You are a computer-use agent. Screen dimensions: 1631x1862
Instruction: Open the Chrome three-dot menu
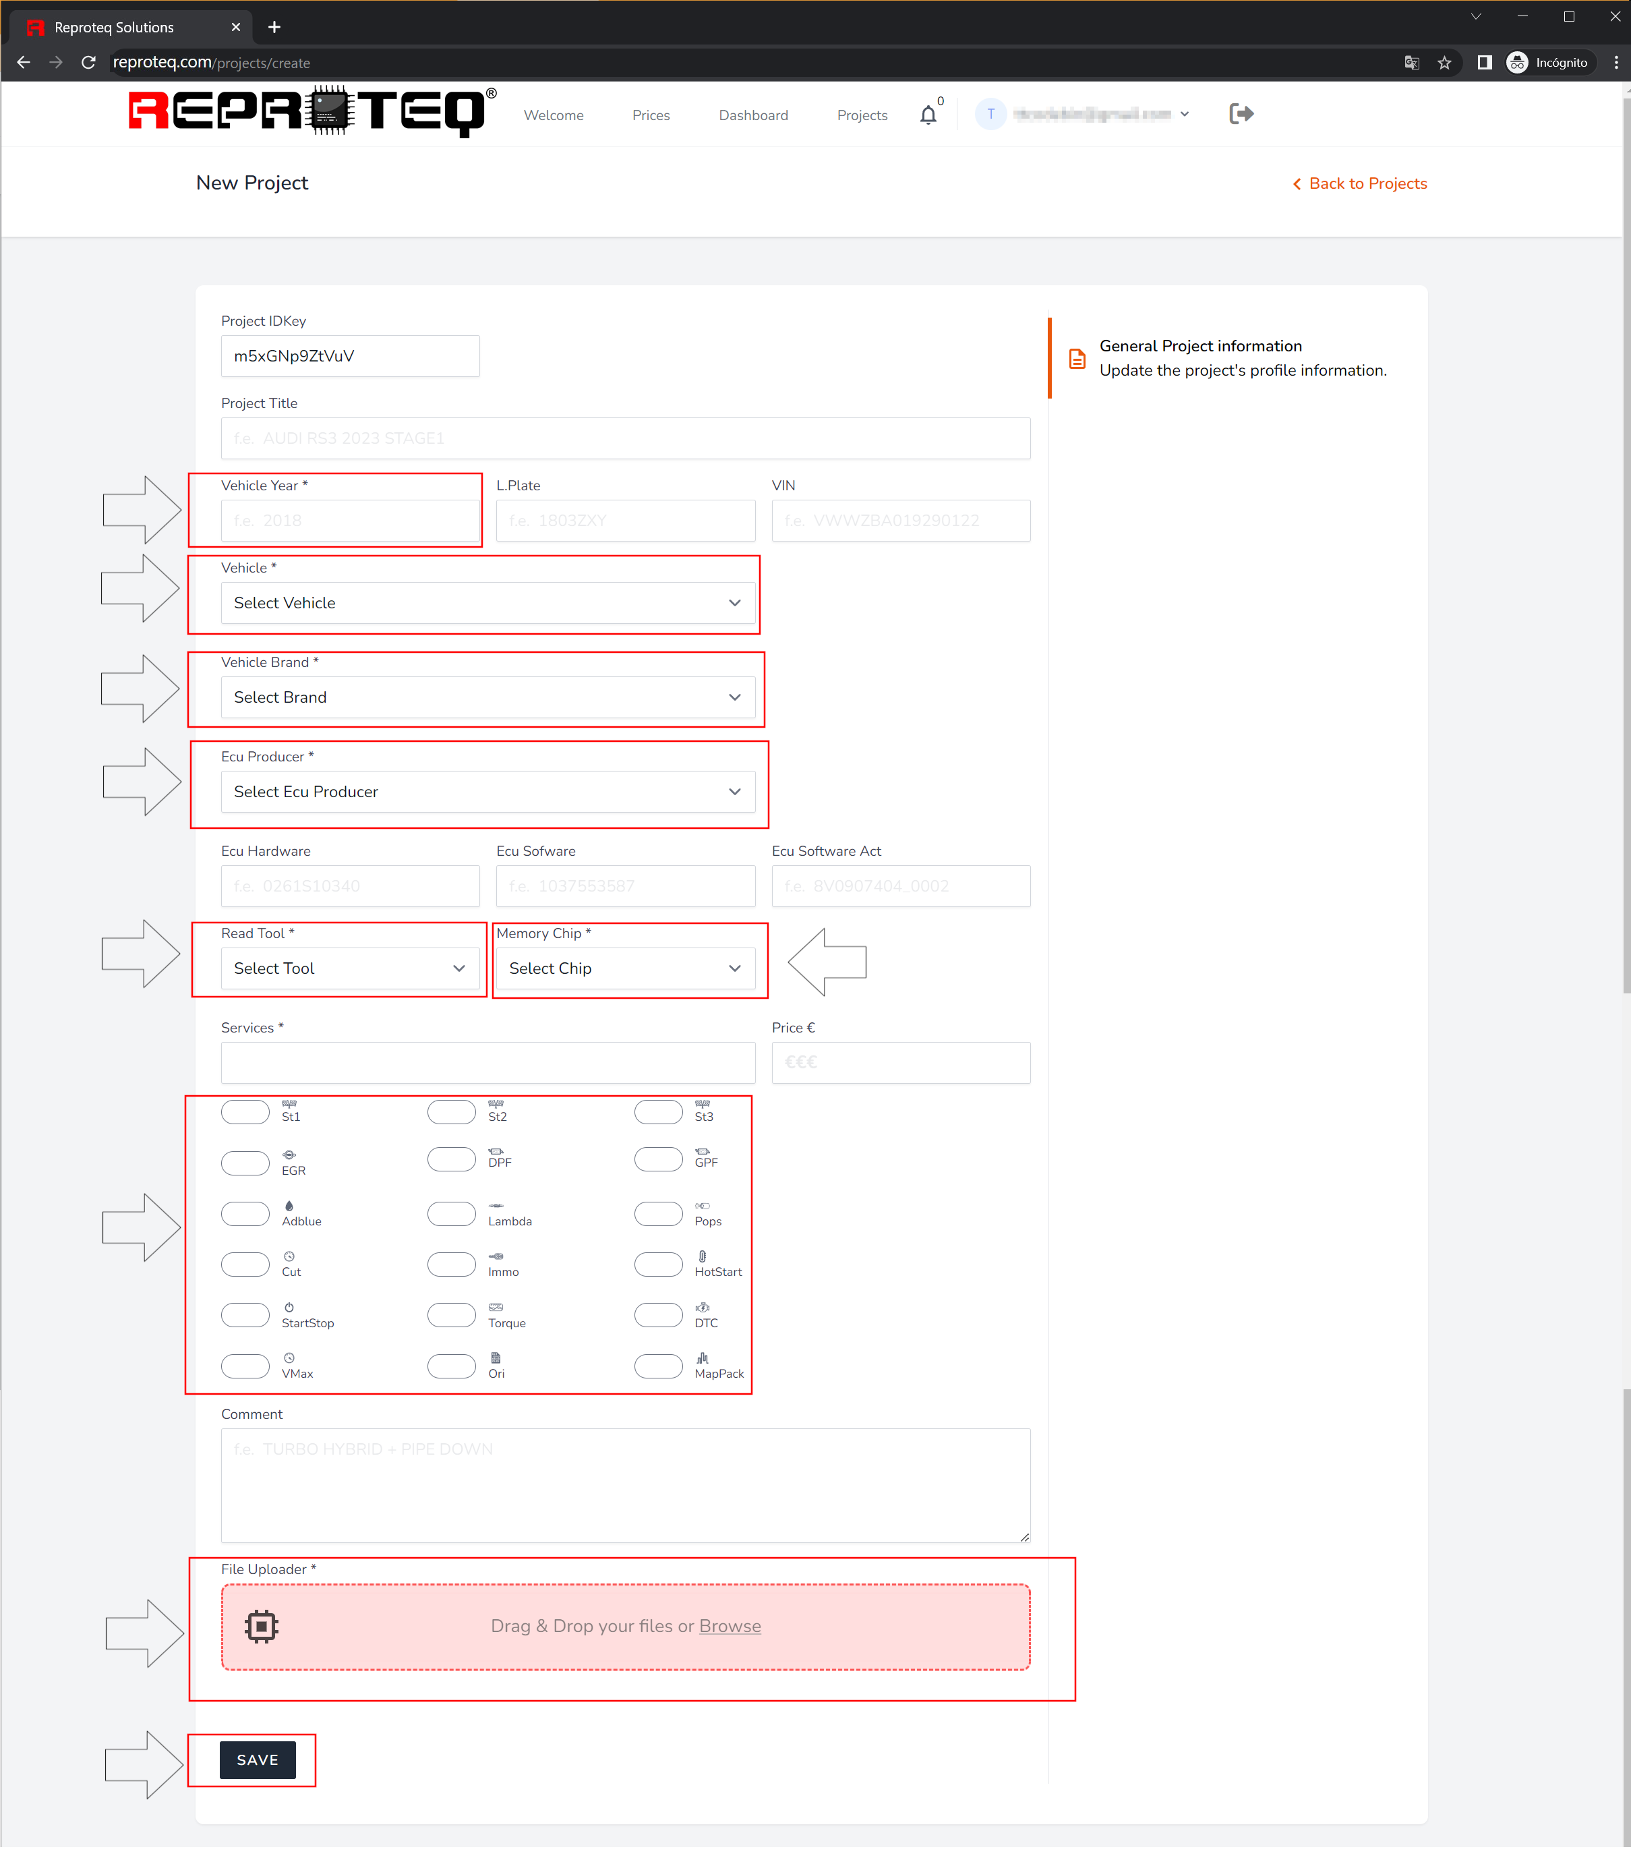1615,63
